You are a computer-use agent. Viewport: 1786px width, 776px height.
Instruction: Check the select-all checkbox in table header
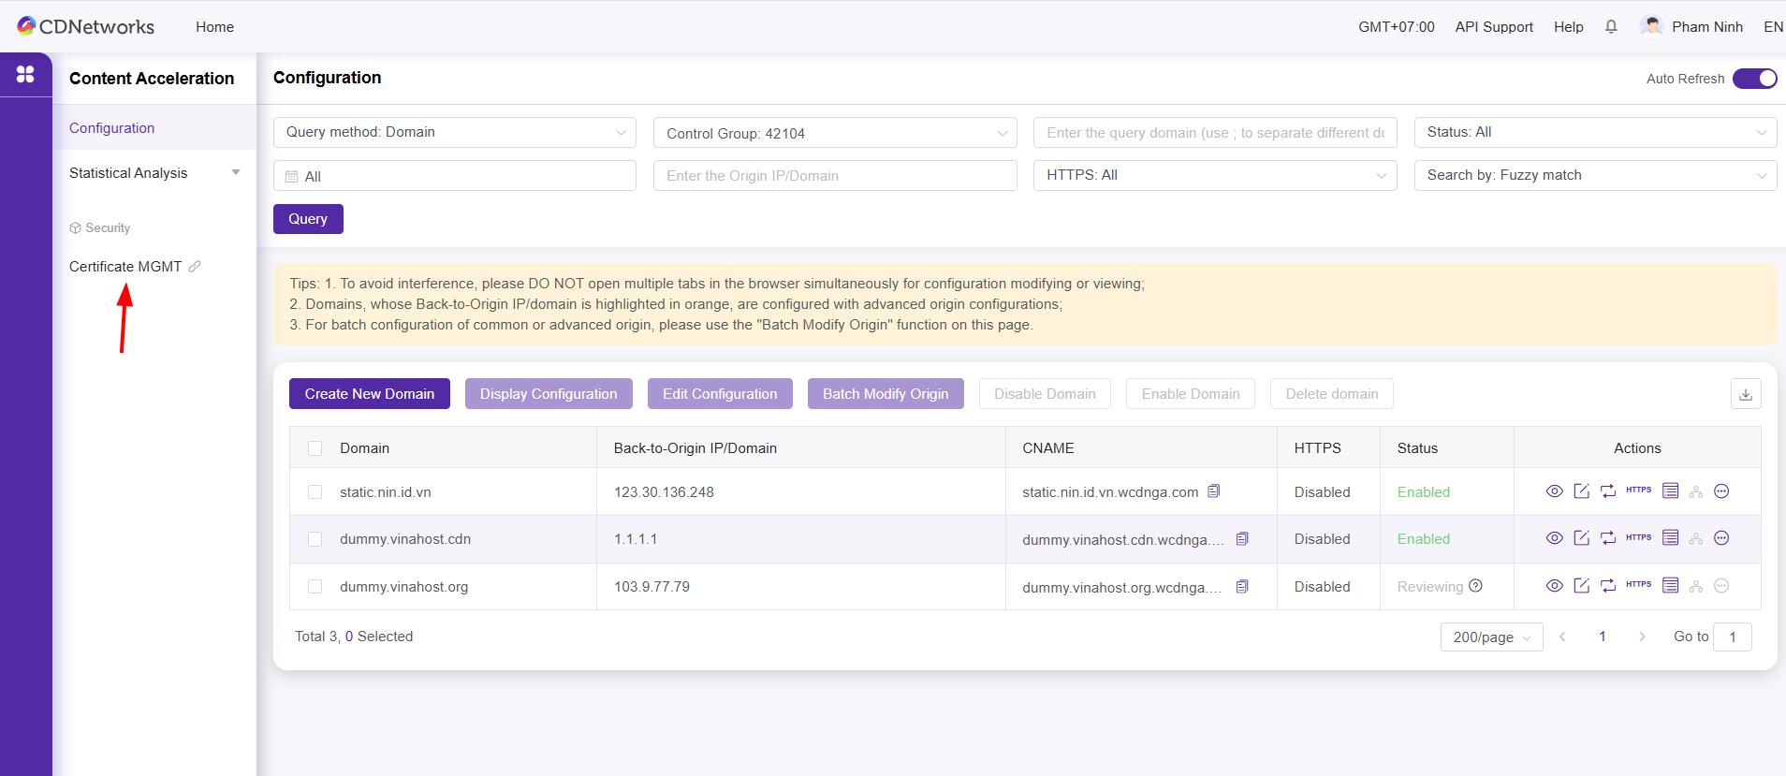(x=315, y=448)
